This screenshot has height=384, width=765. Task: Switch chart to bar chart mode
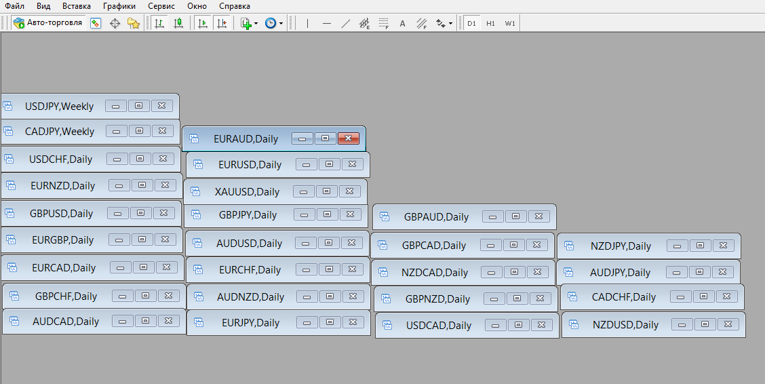pos(159,23)
